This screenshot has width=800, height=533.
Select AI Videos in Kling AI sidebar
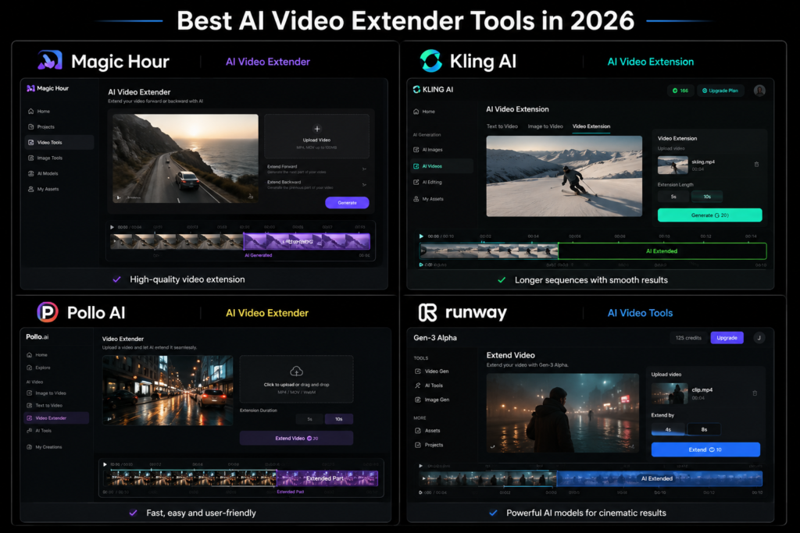442,166
